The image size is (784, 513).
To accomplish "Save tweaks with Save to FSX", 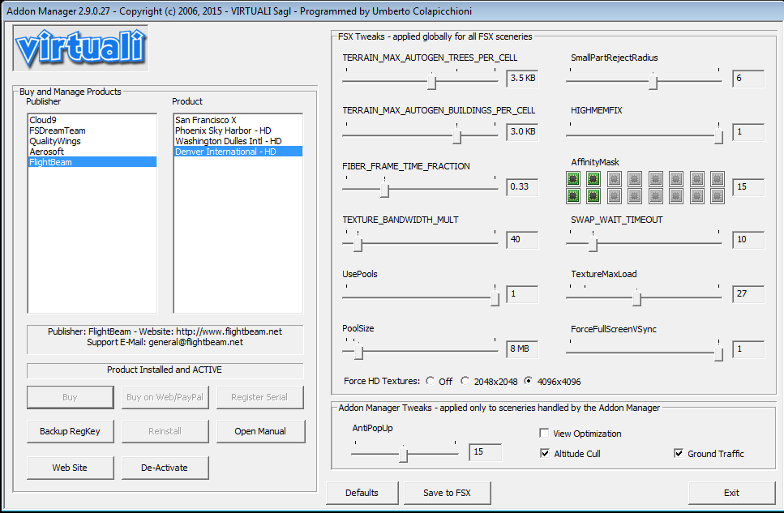I will point(447,493).
